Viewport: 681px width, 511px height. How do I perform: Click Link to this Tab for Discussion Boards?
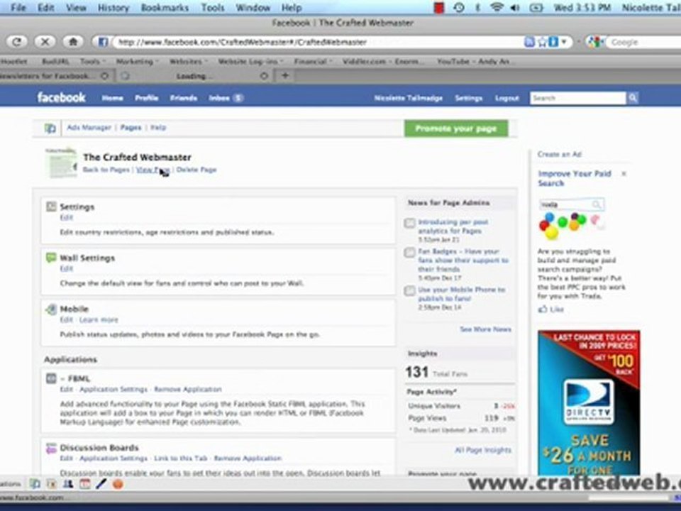pos(181,458)
